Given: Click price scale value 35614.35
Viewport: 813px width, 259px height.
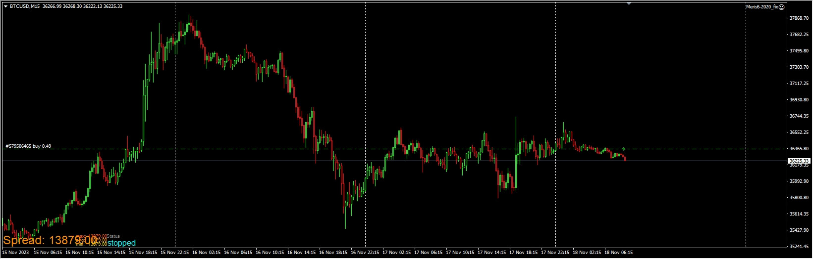Looking at the screenshot, I should [800, 214].
